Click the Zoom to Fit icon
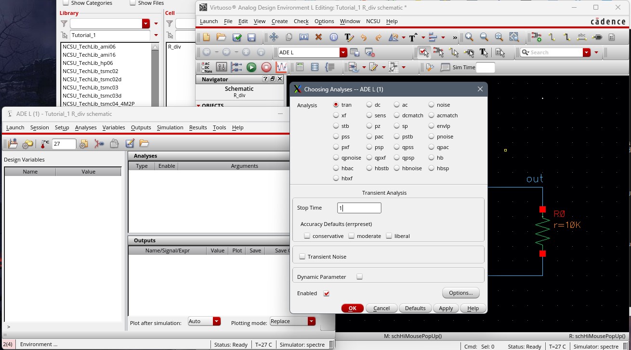This screenshot has width=631, height=350. tap(499, 37)
